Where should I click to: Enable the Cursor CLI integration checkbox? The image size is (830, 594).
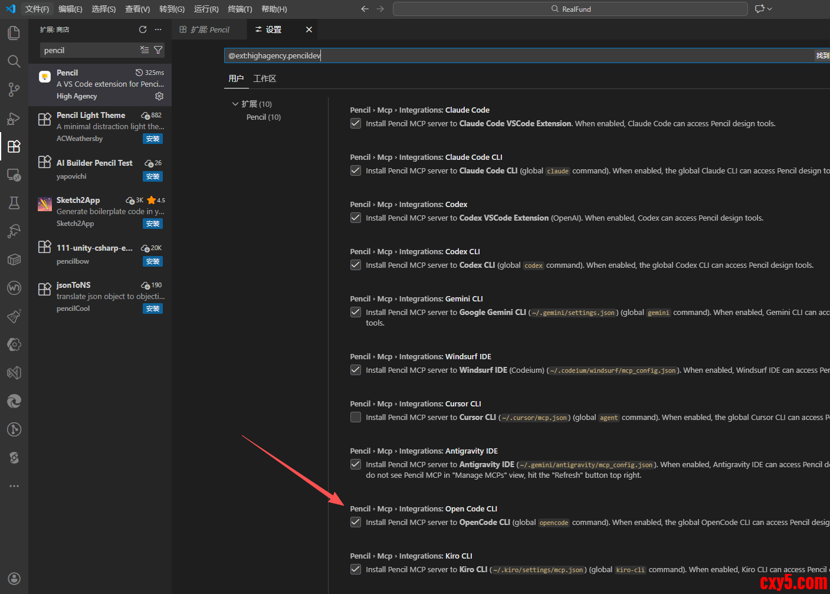[356, 417]
